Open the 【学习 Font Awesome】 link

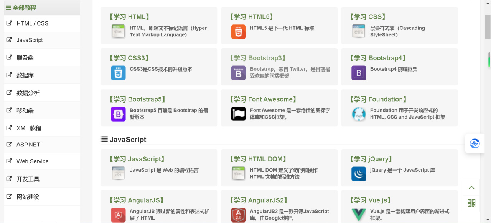tap(263, 99)
